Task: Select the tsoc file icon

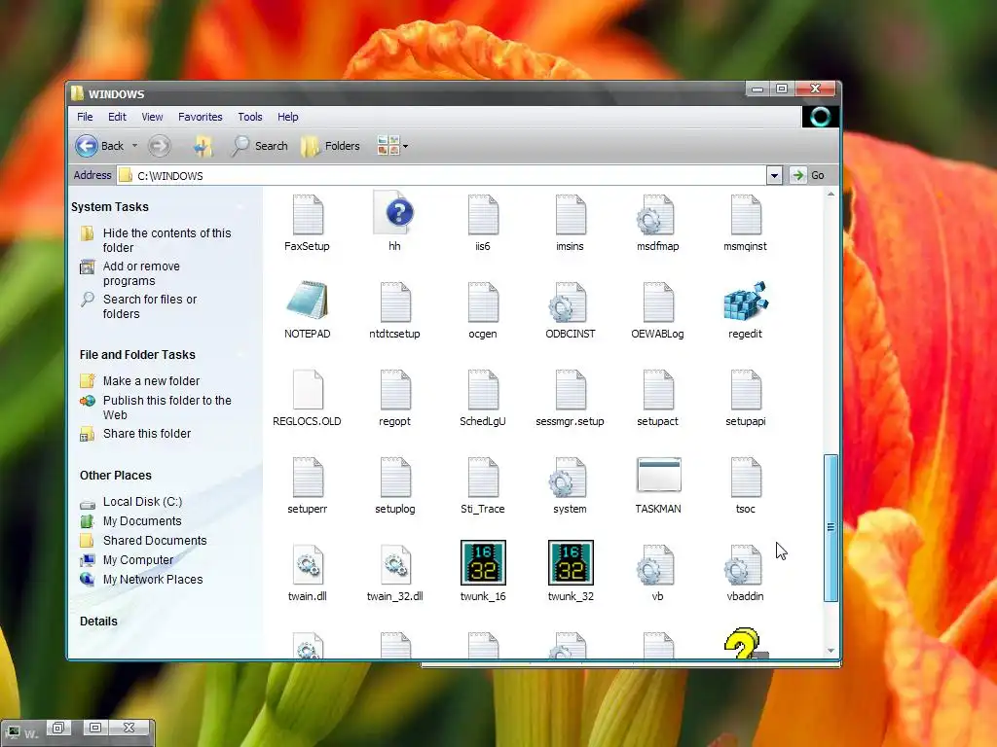Action: pyautogui.click(x=746, y=478)
